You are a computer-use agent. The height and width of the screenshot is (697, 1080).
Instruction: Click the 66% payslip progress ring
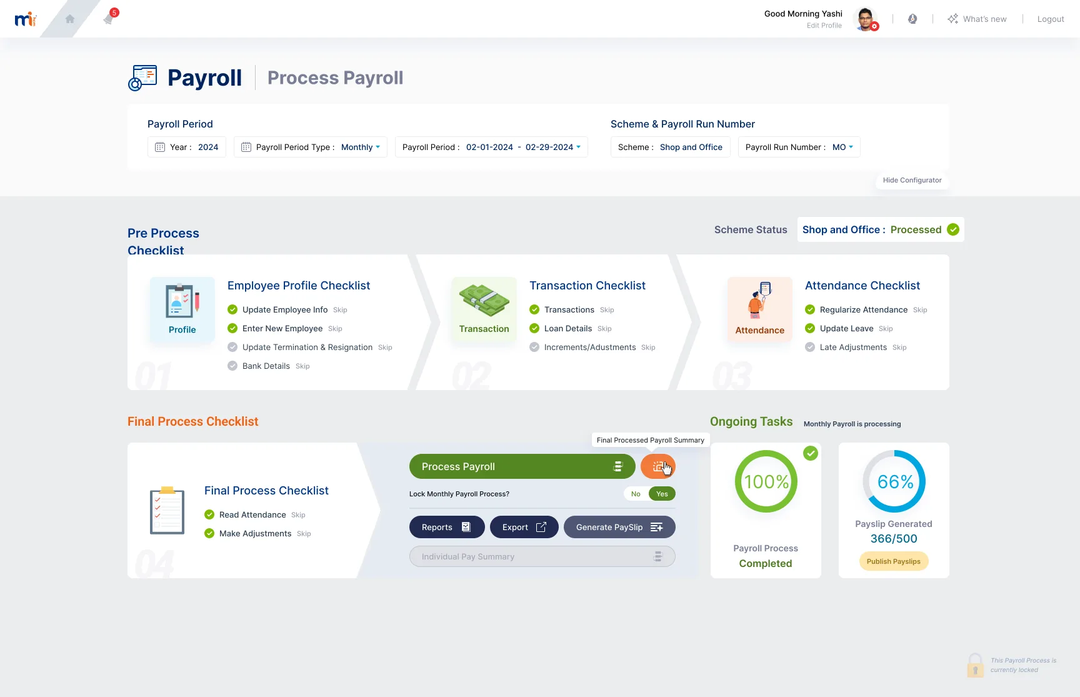[894, 481]
